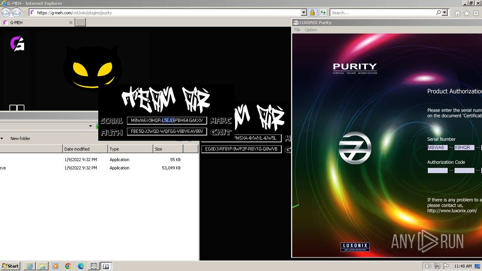Screen dimensions: 482x271
Task: Go forward in Internet Explorer
Action: click(x=16, y=12)
